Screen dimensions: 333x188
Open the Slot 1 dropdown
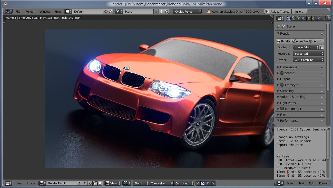[141, 183]
